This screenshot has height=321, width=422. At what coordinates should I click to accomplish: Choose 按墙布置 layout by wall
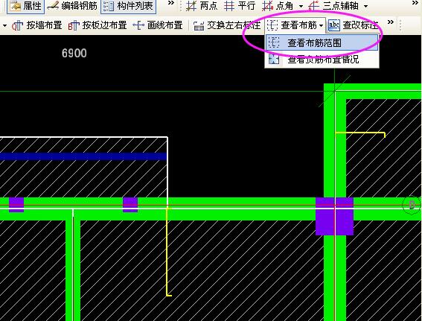coord(37,25)
